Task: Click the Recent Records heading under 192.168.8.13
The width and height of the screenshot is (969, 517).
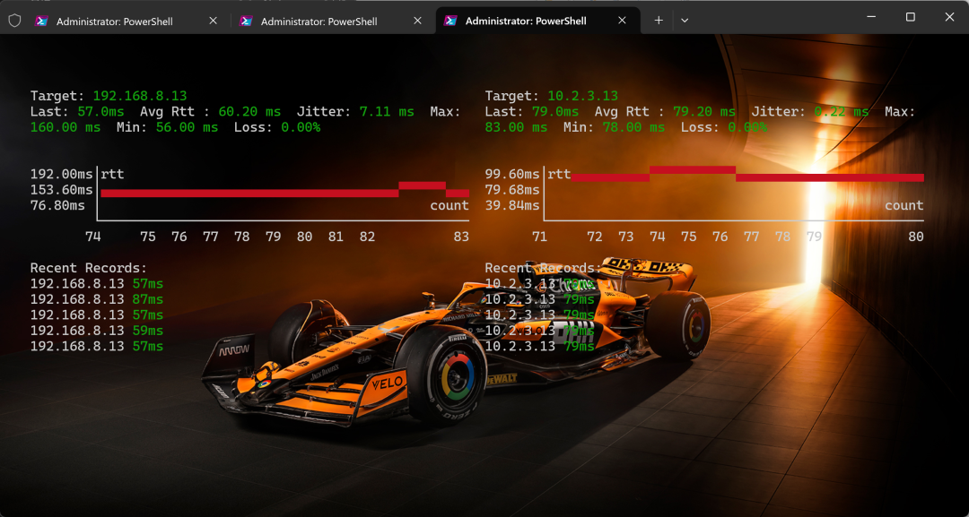Action: 89,268
